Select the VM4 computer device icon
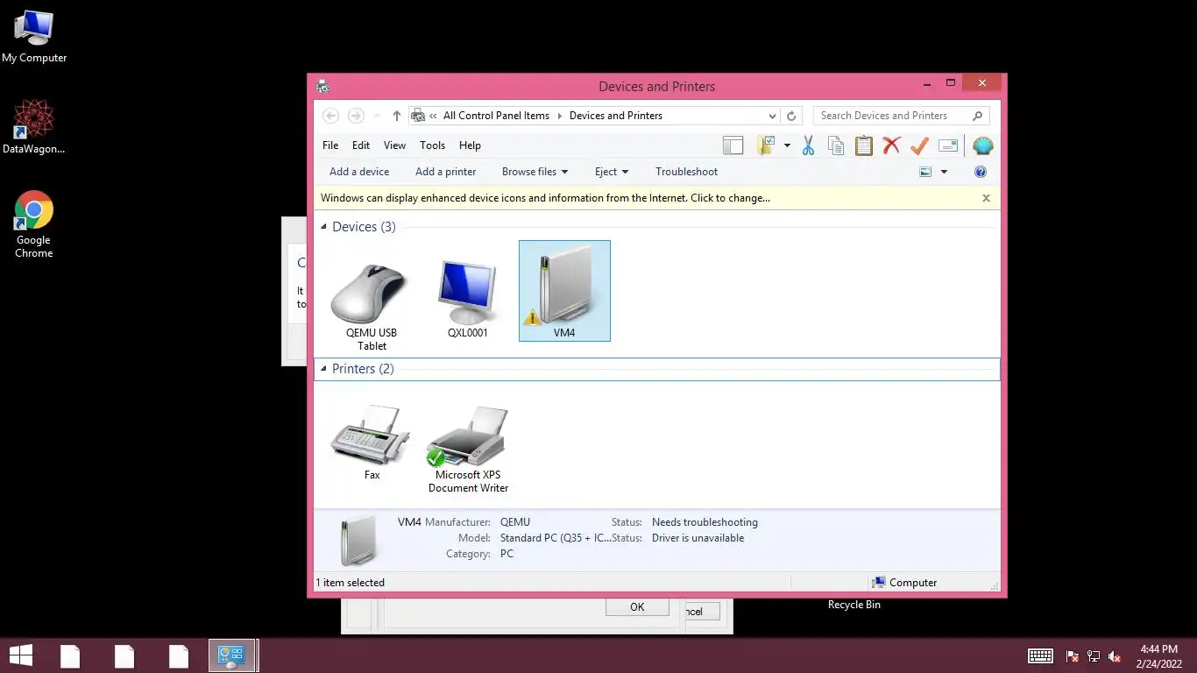This screenshot has height=673, width=1197. [564, 291]
